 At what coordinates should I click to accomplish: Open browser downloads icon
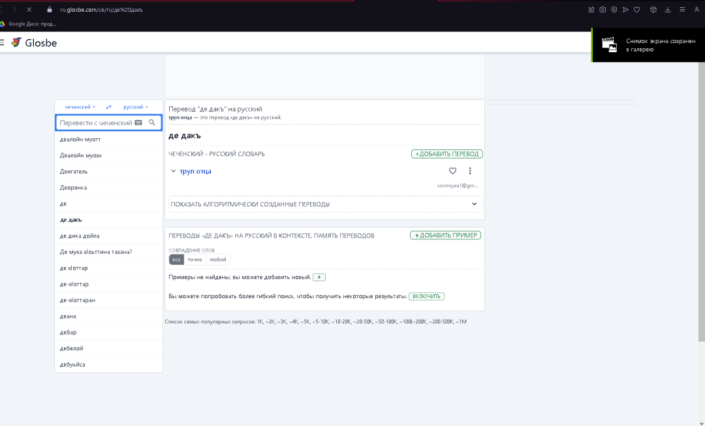667,9
